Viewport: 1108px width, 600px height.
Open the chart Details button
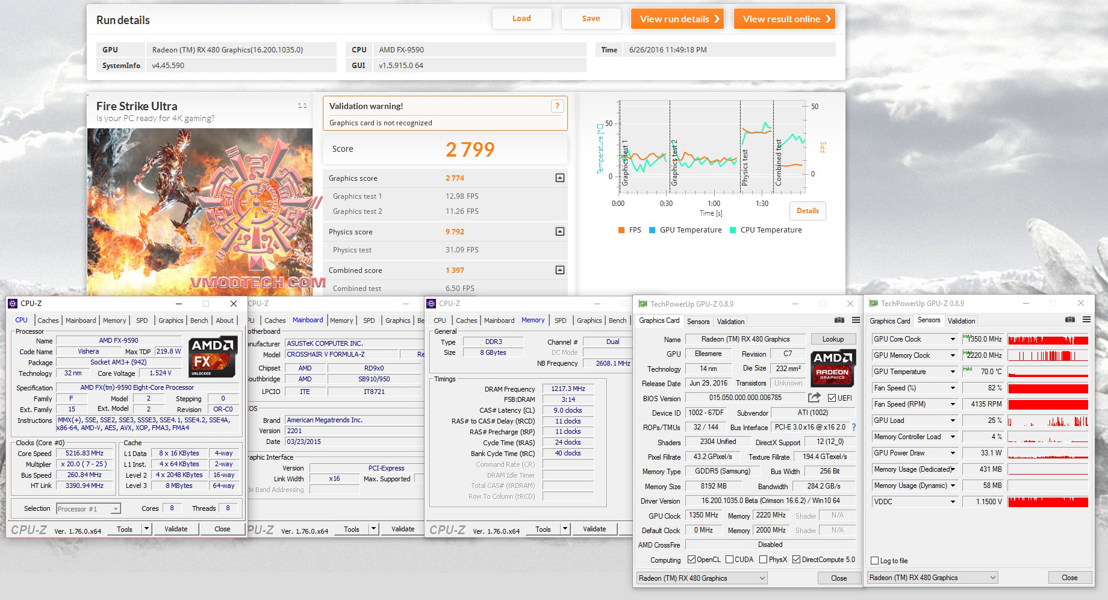coord(808,211)
